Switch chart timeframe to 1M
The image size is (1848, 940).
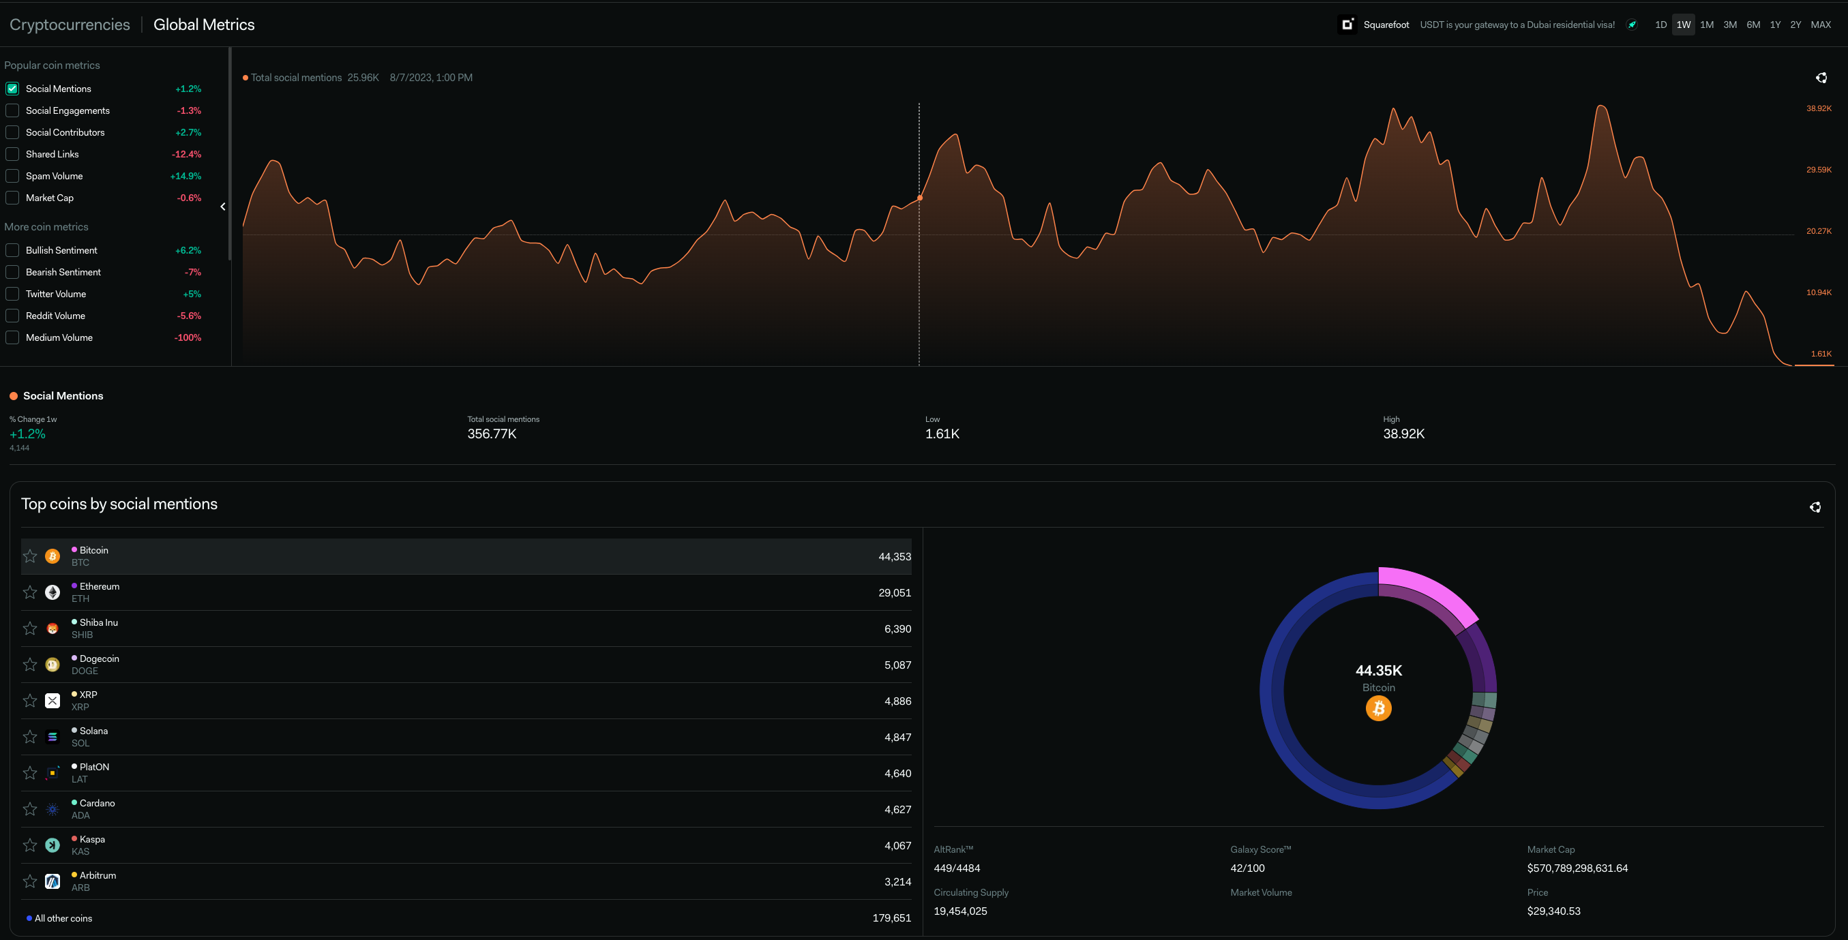[x=1707, y=25]
